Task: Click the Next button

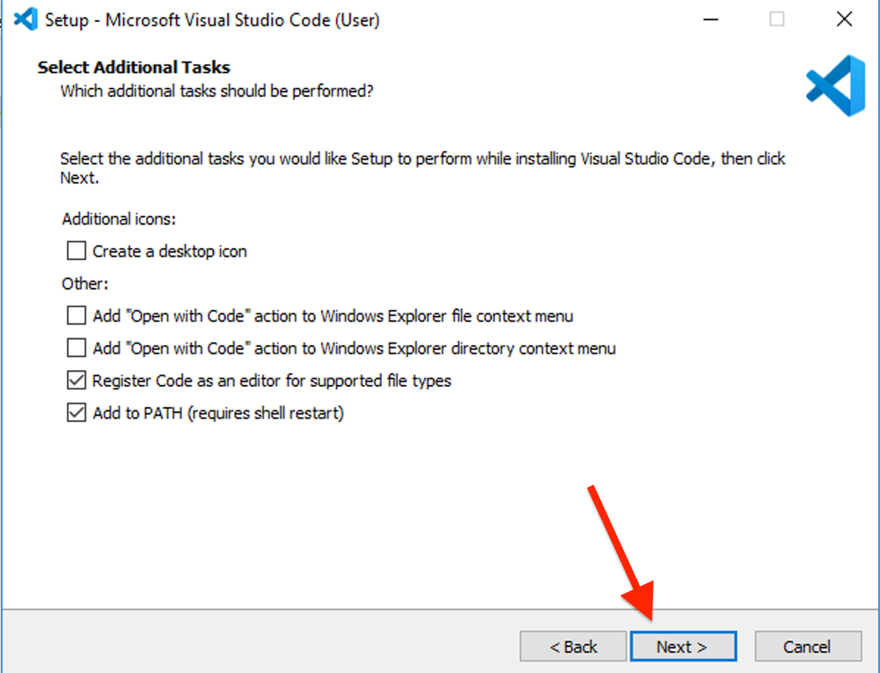Action: [684, 646]
